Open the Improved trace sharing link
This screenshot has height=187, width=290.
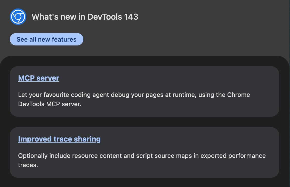click(59, 139)
